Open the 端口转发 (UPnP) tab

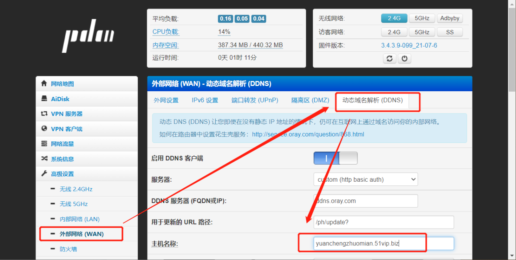tap(255, 100)
